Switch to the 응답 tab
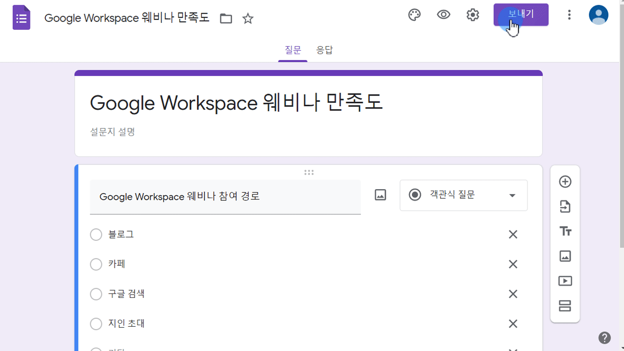 [x=325, y=50]
